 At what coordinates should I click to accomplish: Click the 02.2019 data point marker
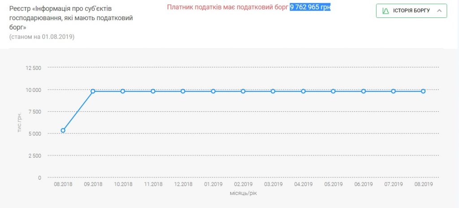(243, 91)
